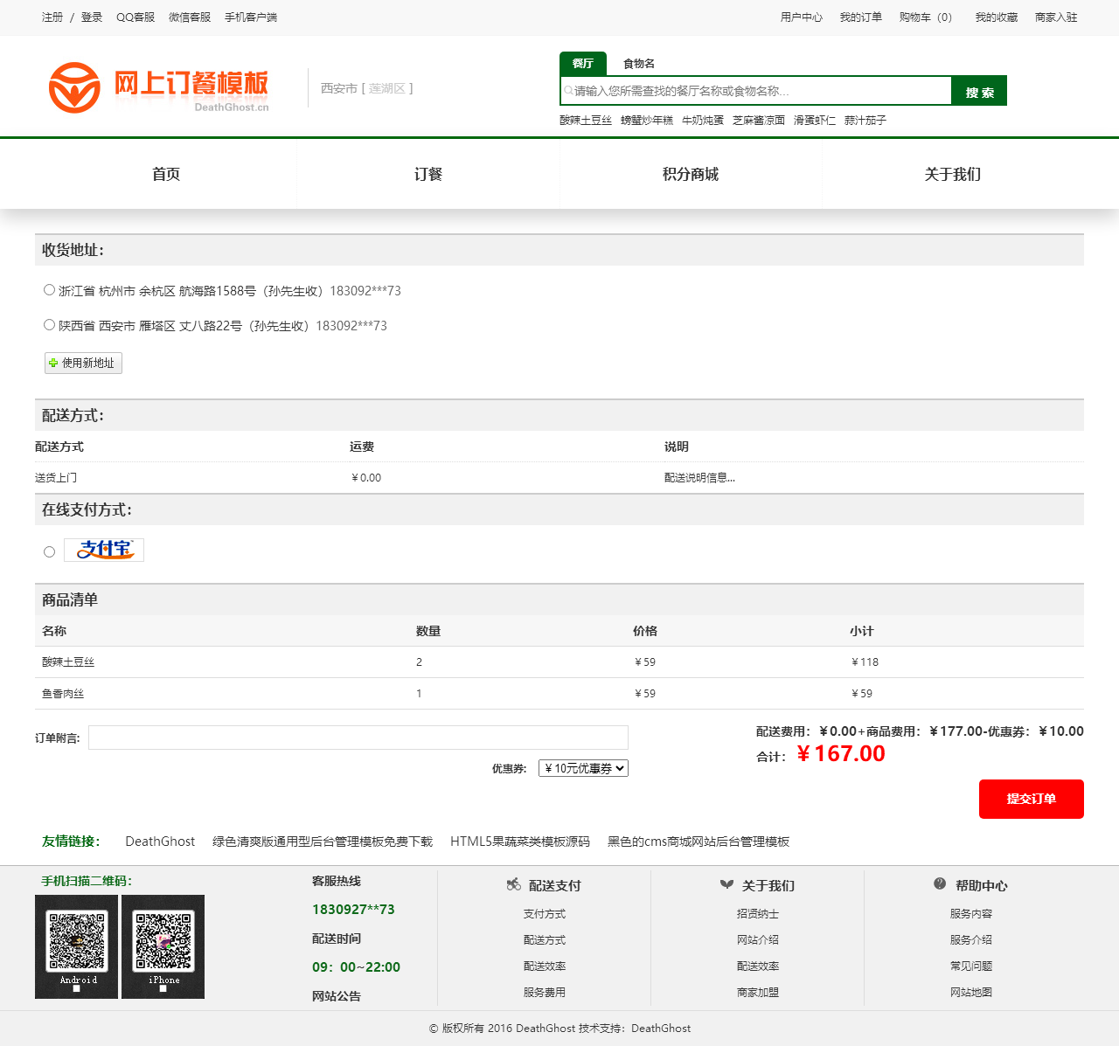Image resolution: width=1119 pixels, height=1046 pixels.
Task: Click the green 搜索 search button
Action: tap(979, 92)
